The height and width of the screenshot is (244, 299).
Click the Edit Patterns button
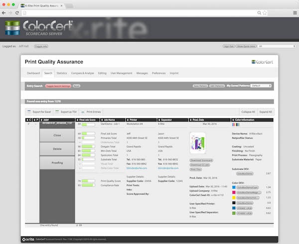(217, 86)
